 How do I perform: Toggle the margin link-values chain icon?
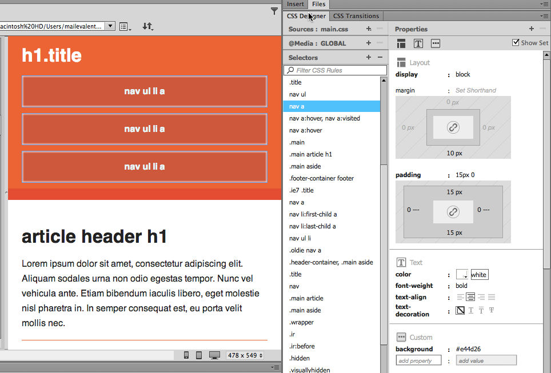coord(453,127)
